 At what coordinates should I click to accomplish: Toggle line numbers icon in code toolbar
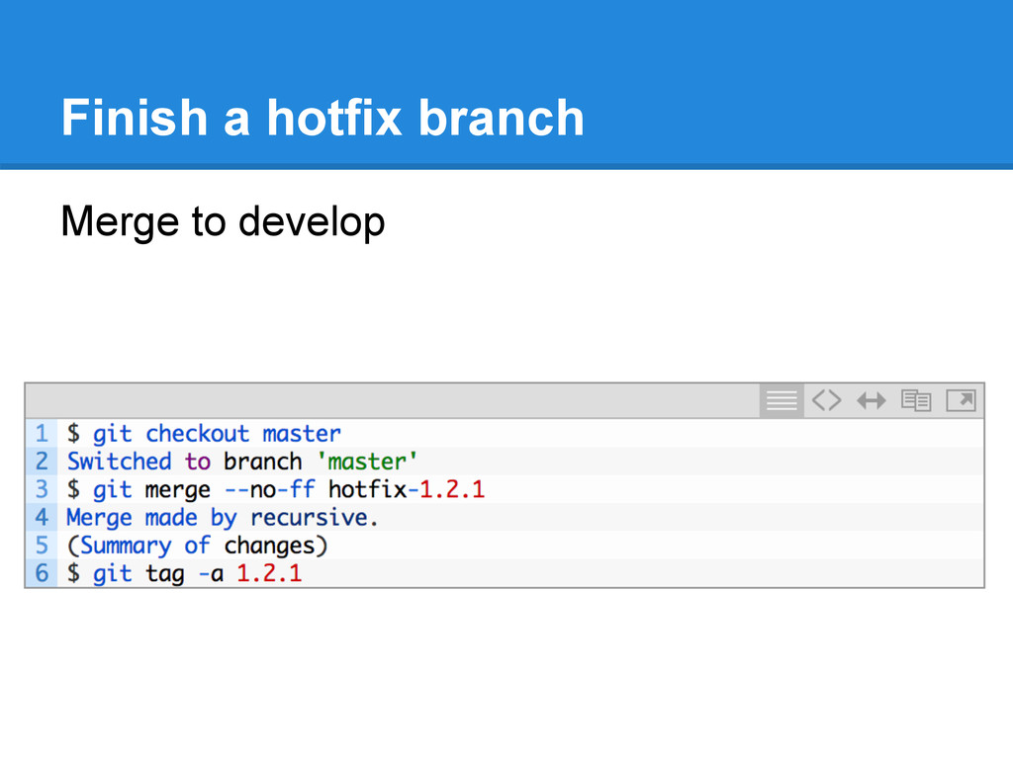[x=782, y=401]
